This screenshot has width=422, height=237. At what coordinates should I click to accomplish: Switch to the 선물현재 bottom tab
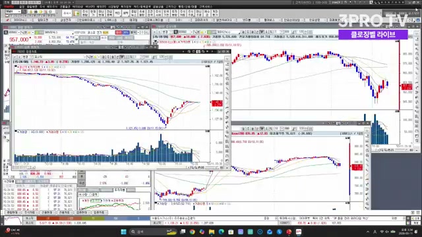(x=47, y=213)
